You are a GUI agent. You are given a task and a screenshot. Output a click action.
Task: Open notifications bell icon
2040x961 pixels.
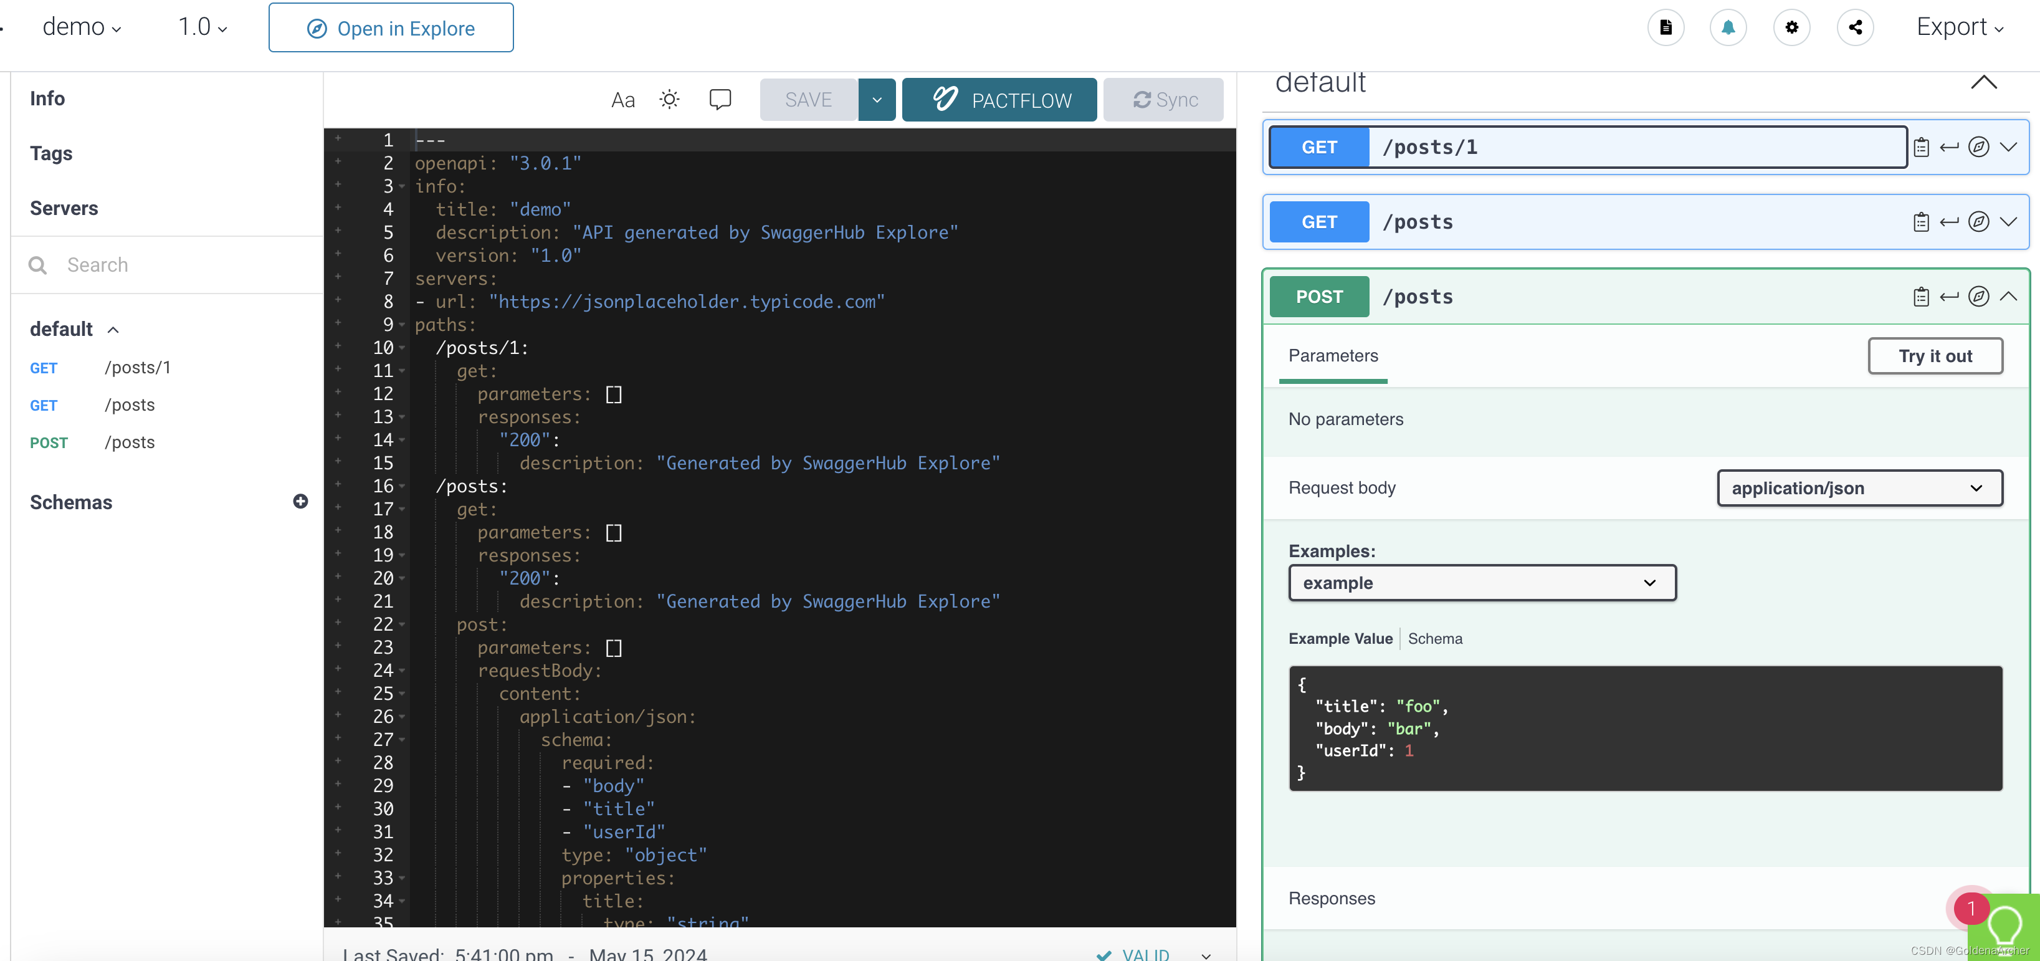(1728, 27)
